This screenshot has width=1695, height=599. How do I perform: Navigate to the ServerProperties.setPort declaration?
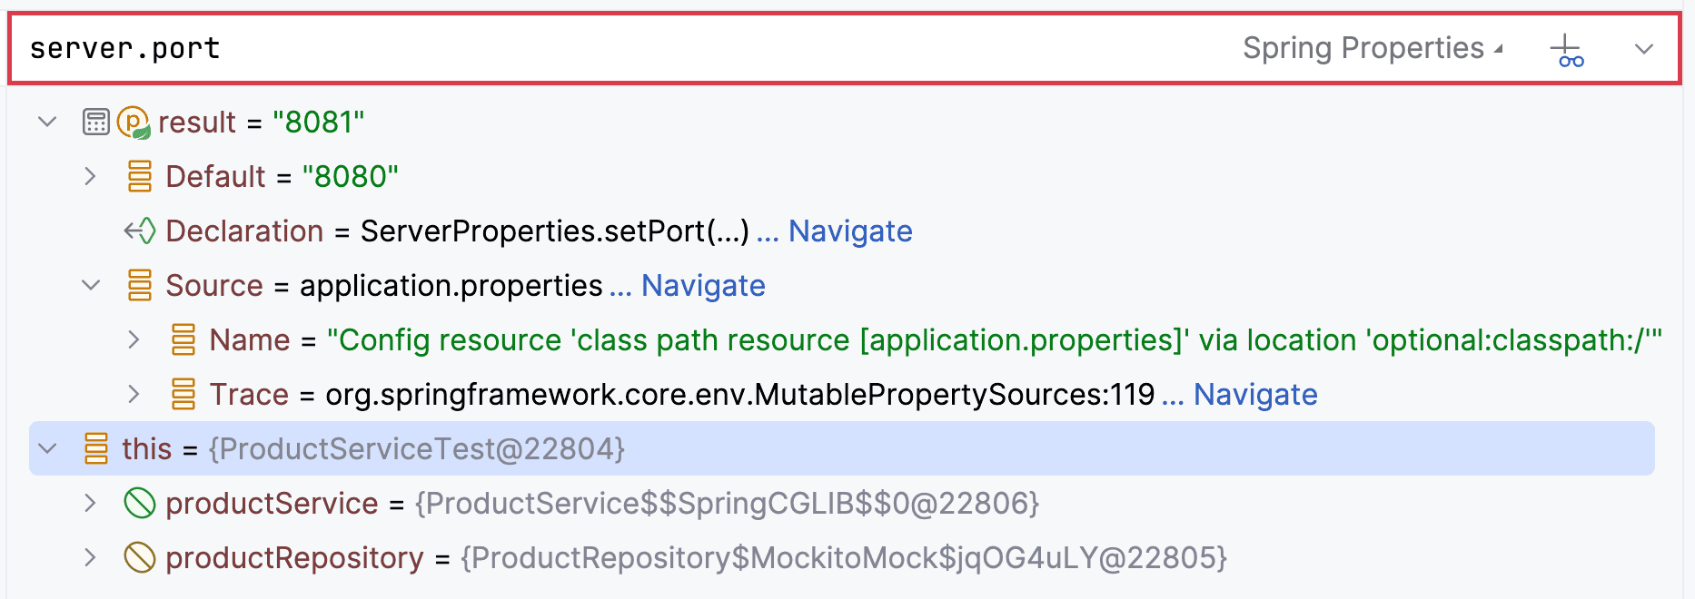[849, 231]
